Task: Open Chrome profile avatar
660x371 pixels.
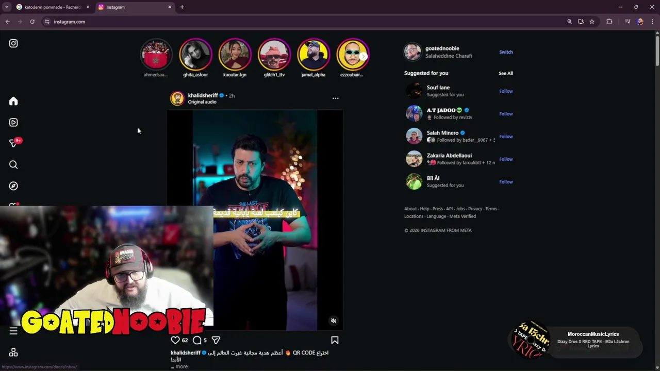Action: 640,22
